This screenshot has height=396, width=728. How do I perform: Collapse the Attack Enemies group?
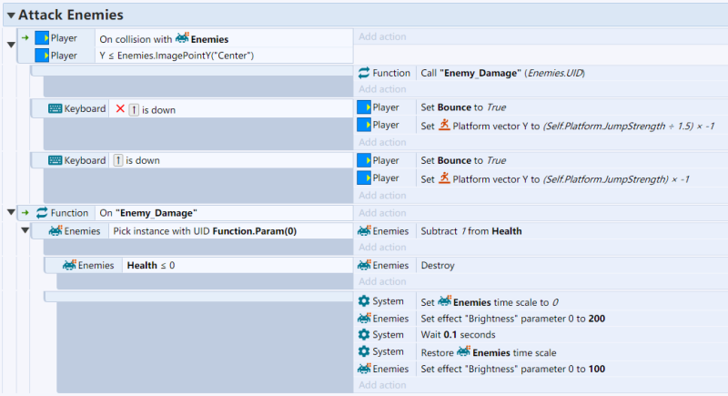pos(11,15)
